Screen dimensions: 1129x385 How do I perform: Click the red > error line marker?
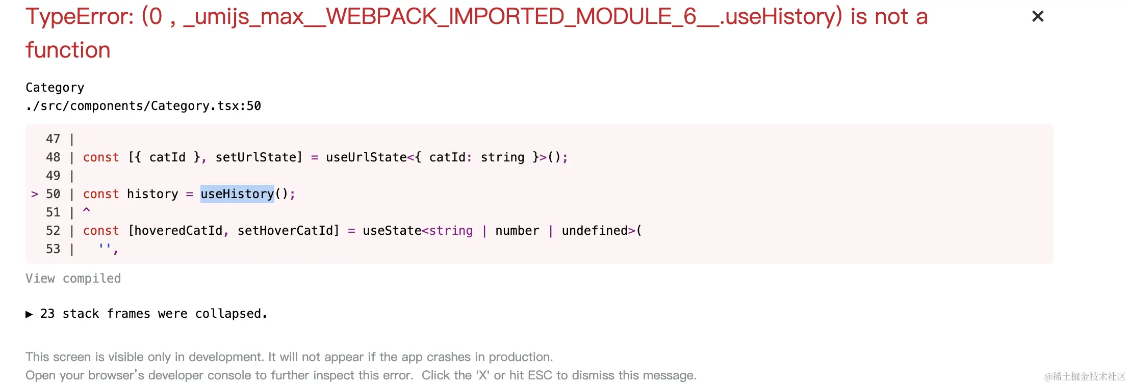tap(35, 194)
